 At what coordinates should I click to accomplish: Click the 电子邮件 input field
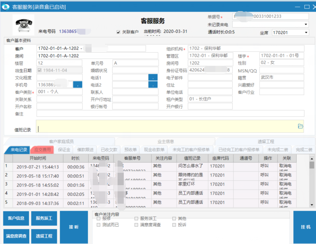(210, 77)
